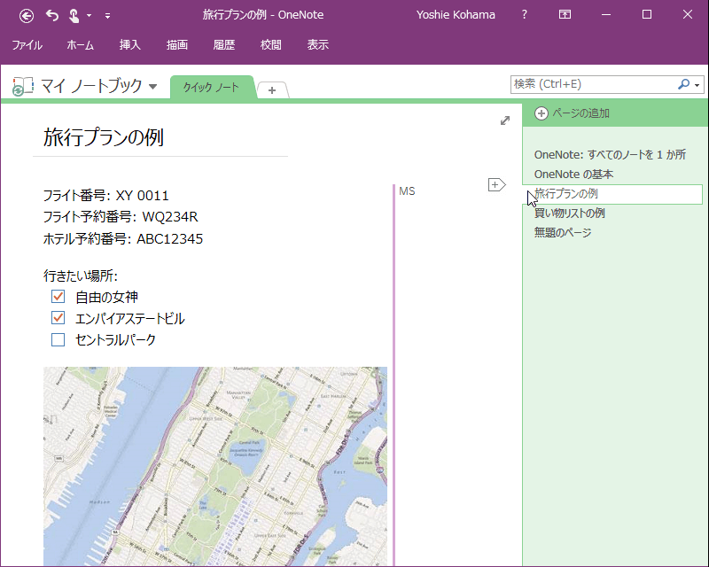Open the Help question mark icon
Screen dimensions: 709x567
524,14
